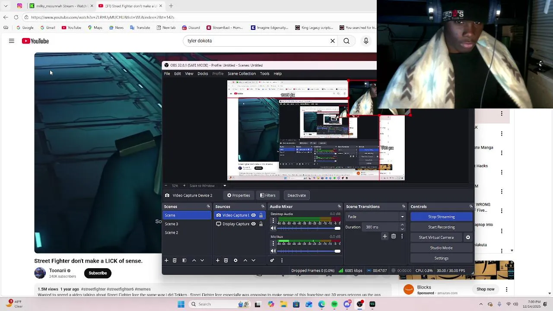Open OBS Settings button
The width and height of the screenshot is (553, 311).
click(x=441, y=258)
